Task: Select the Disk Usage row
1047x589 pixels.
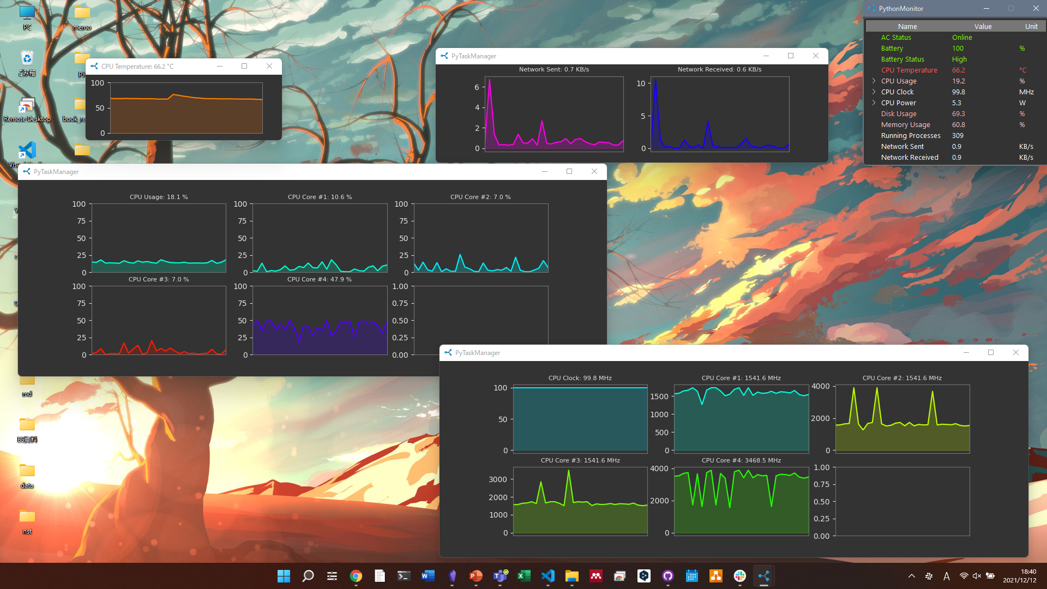Action: 899,113
